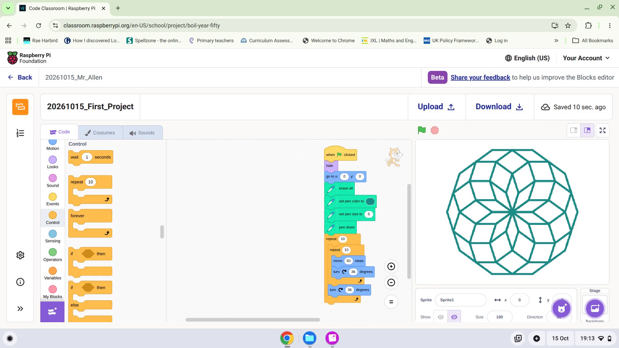Click the sprite Size field showing 100
The height and width of the screenshot is (348, 619).
pos(499,317)
